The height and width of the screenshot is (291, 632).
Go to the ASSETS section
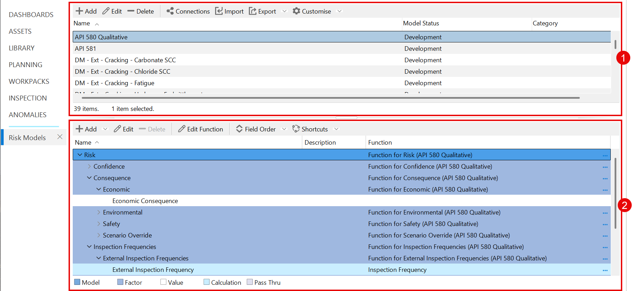coord(20,31)
